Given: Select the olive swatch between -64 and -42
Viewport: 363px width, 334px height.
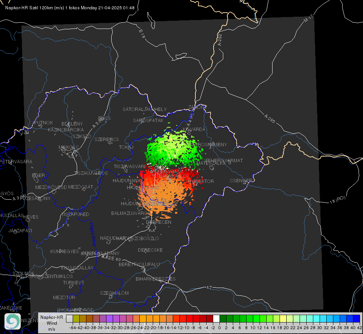Looking at the screenshot, I should point(76,318).
